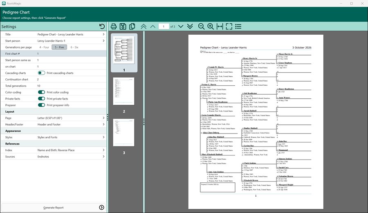Click the RootsMagic app icon in title bar

pyautogui.click(x=4, y=3)
